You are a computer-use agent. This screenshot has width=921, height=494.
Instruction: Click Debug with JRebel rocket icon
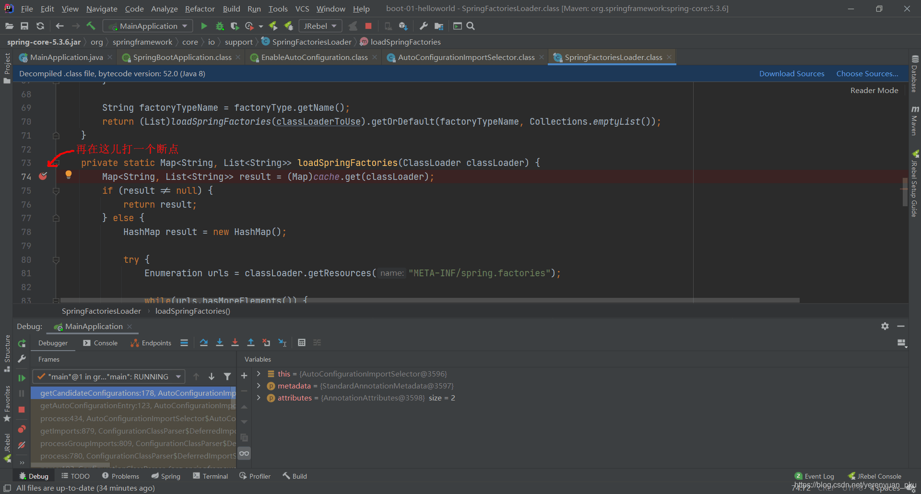tap(289, 26)
